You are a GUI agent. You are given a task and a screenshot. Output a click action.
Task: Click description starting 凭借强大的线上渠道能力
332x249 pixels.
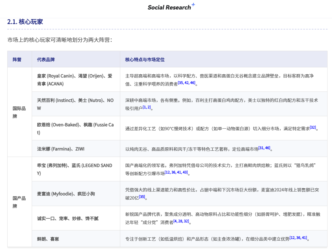click(x=222, y=194)
